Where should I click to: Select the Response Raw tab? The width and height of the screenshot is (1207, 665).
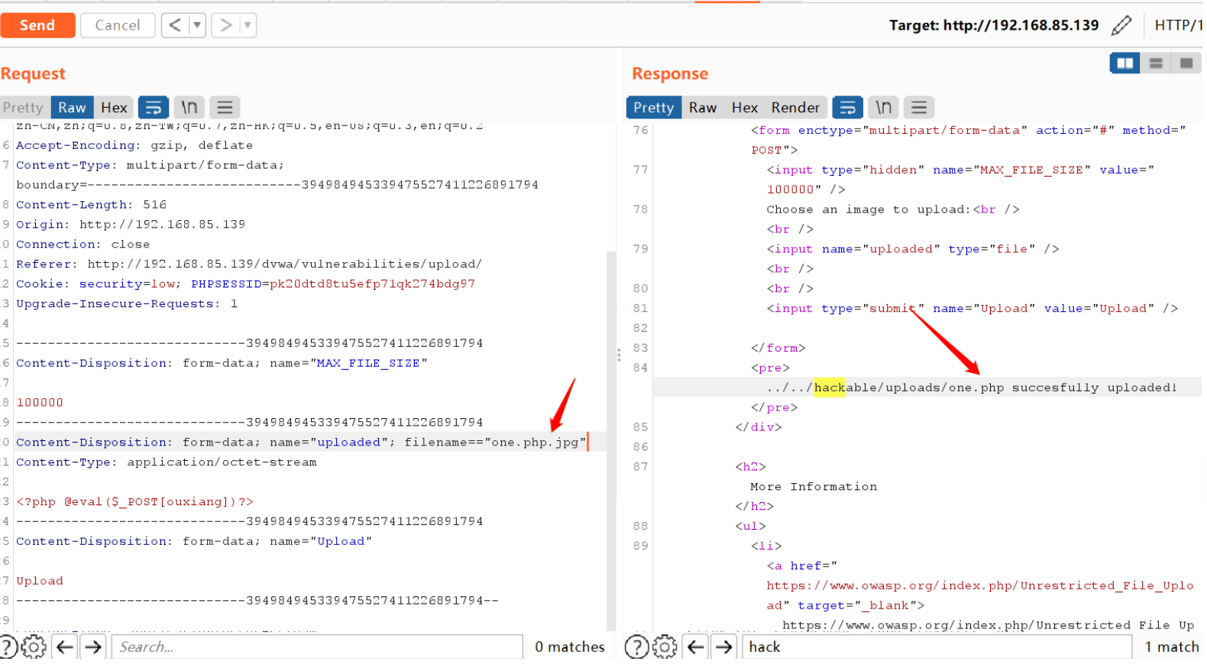[x=703, y=108]
